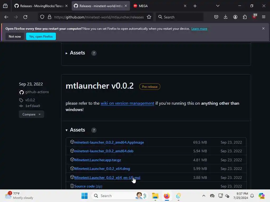This screenshot has width=270, height=202.
Task: Download minetest-launcher_0.0.2_amd64.deb
Action: click(104, 151)
